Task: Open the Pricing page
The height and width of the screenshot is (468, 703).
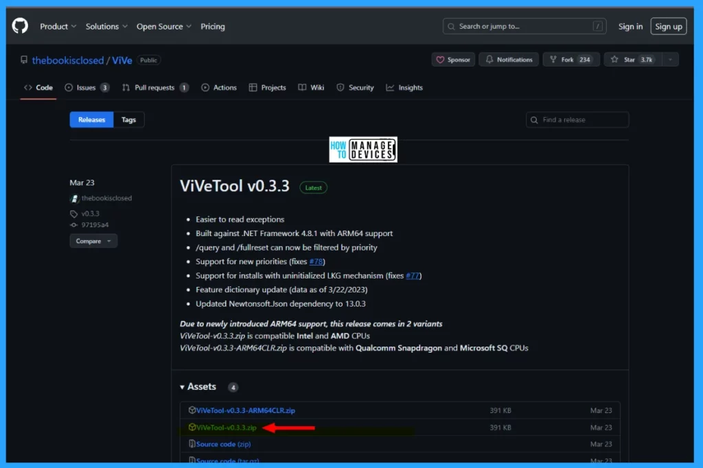Action: (213, 27)
